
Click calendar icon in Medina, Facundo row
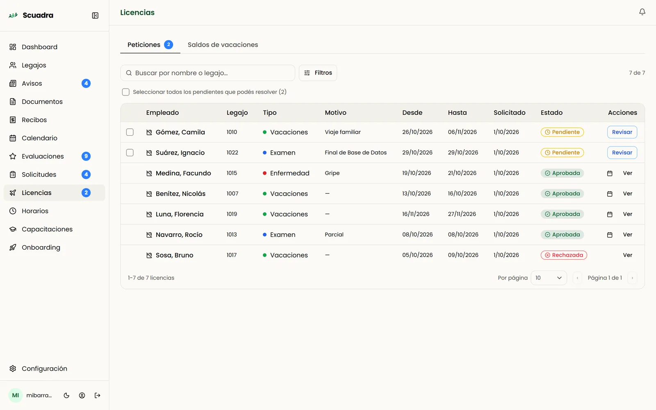[610, 173]
